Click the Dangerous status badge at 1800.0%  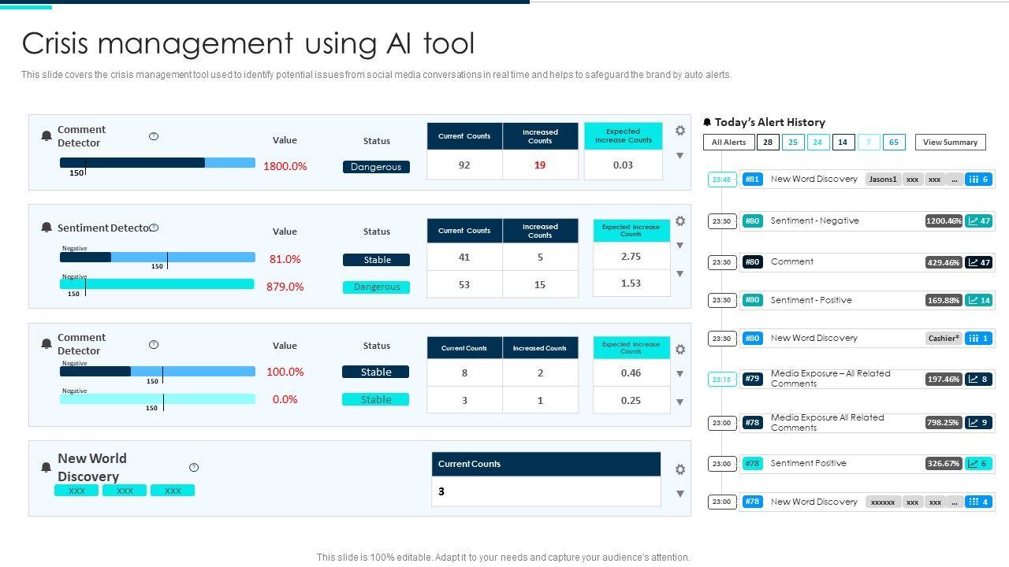pyautogui.click(x=376, y=167)
